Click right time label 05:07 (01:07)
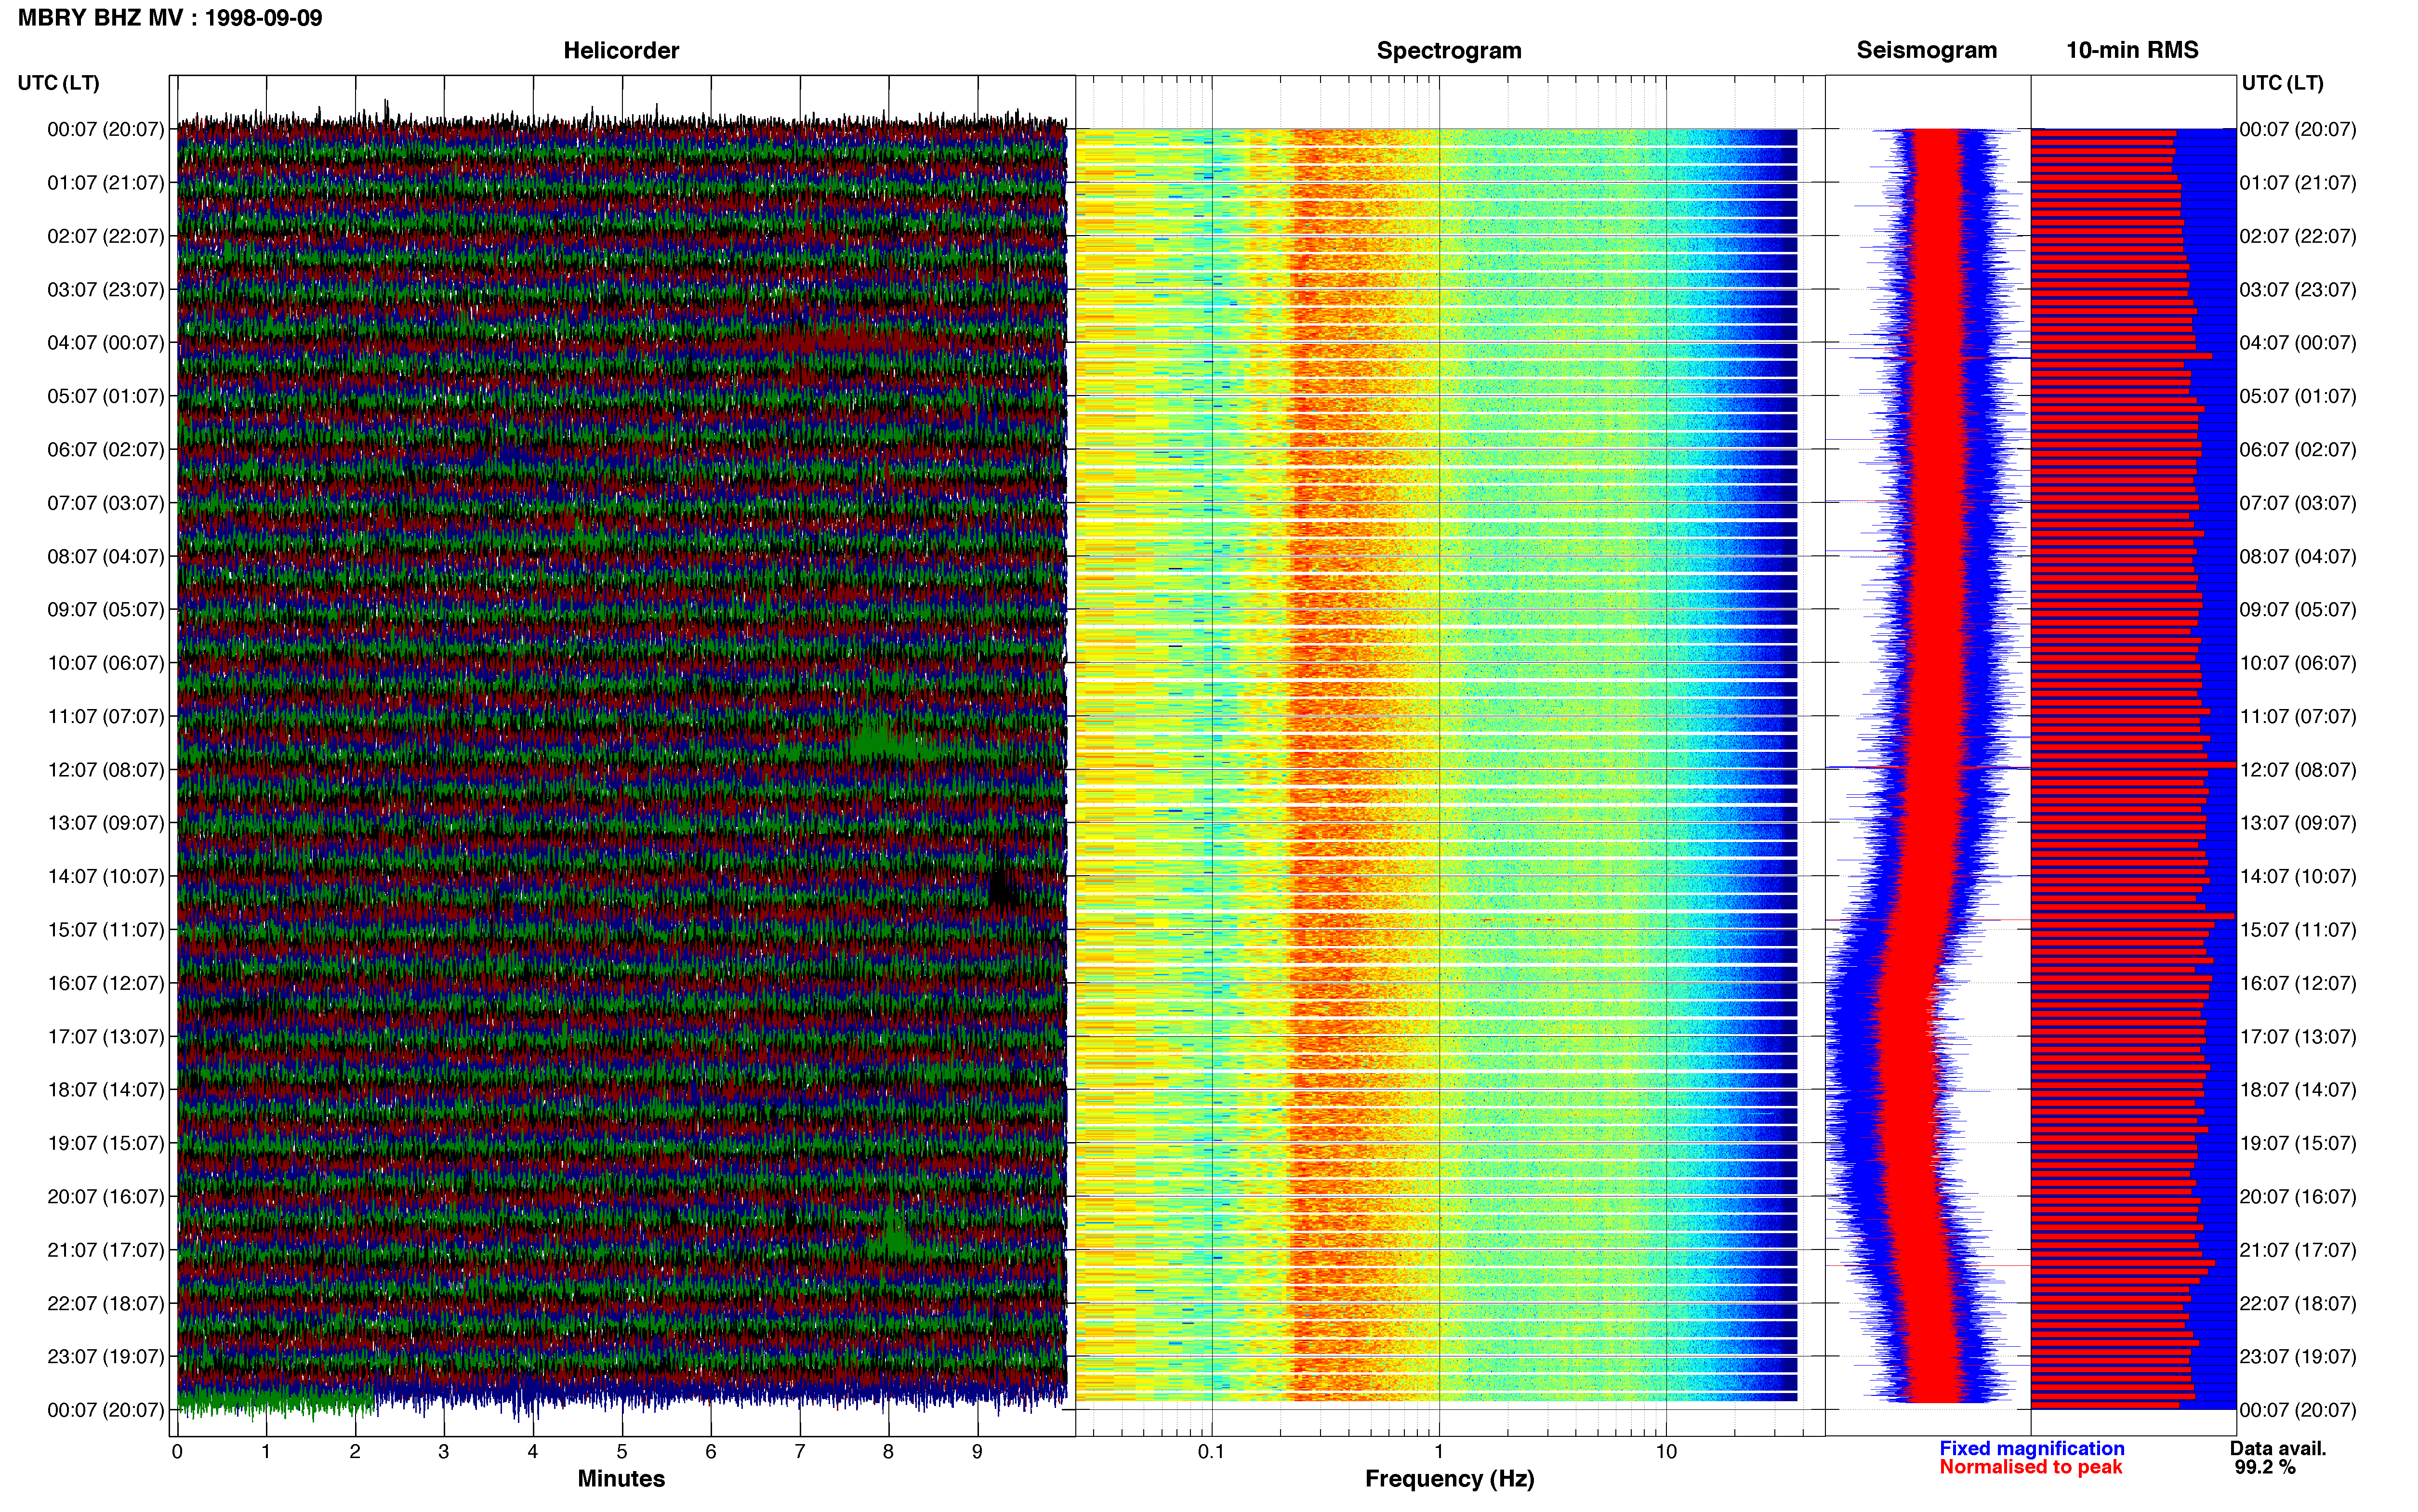Screen dimensions: 2418x1512 point(2298,396)
